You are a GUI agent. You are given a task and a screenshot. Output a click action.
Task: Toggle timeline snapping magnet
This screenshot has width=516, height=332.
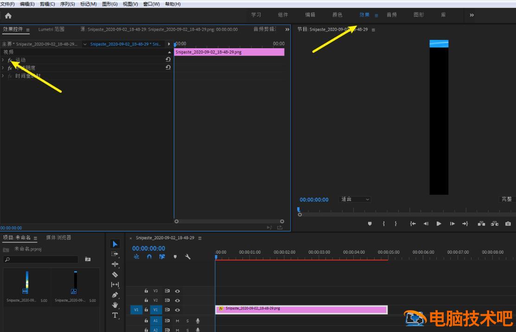(x=149, y=256)
